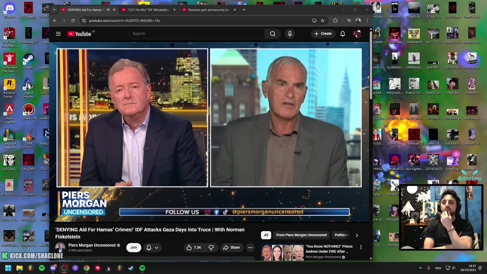Screen dimensions: 487x274
Task: Open Wolfenstein The New desktop shortcut
Action: (x=10, y=63)
